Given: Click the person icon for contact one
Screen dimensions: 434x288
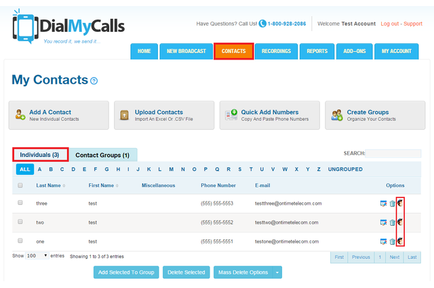Looking at the screenshot, I should click(400, 241).
